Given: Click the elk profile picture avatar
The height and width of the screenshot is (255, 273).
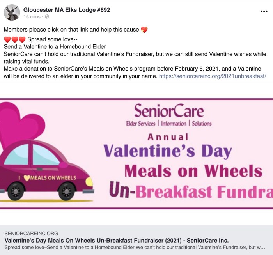Looking at the screenshot, I should coord(12,12).
